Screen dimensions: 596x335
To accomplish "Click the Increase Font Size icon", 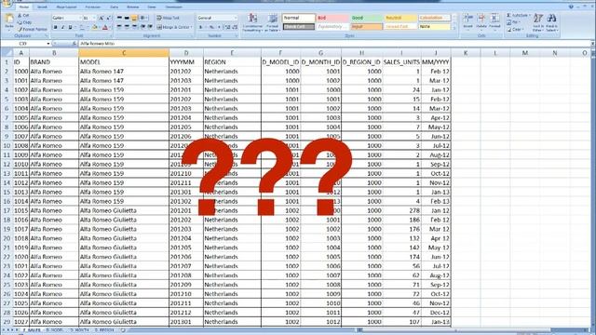I will coord(102,18).
